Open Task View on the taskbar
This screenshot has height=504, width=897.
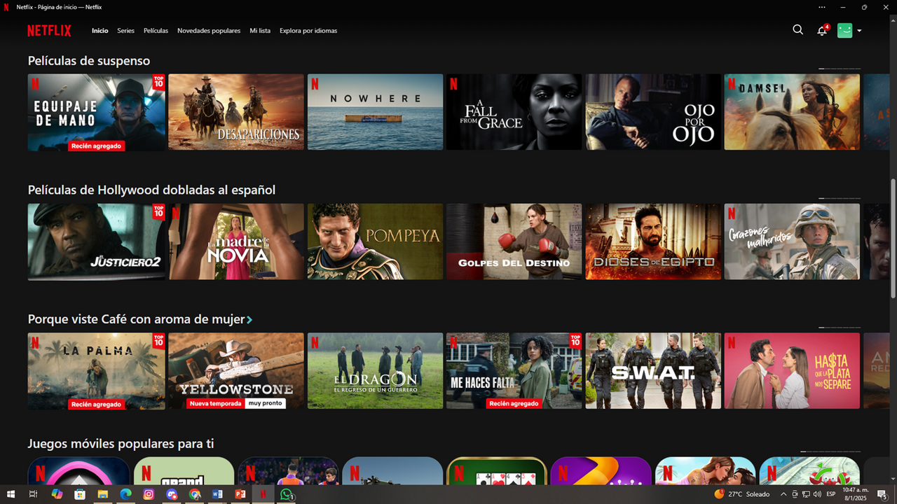33,494
